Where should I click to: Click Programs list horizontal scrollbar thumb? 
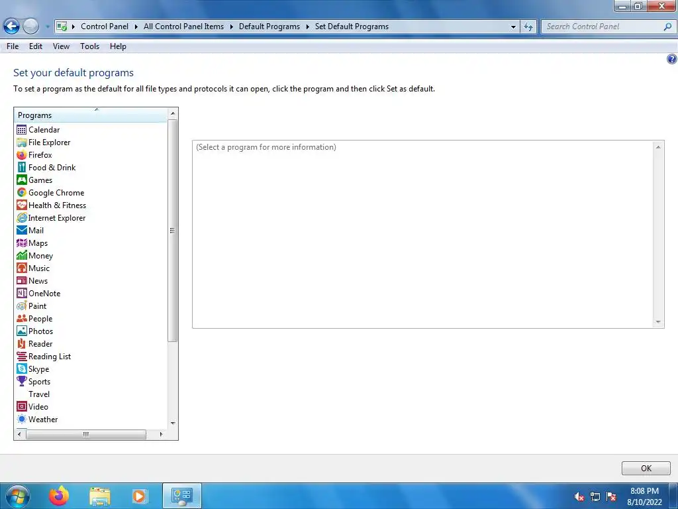click(85, 434)
